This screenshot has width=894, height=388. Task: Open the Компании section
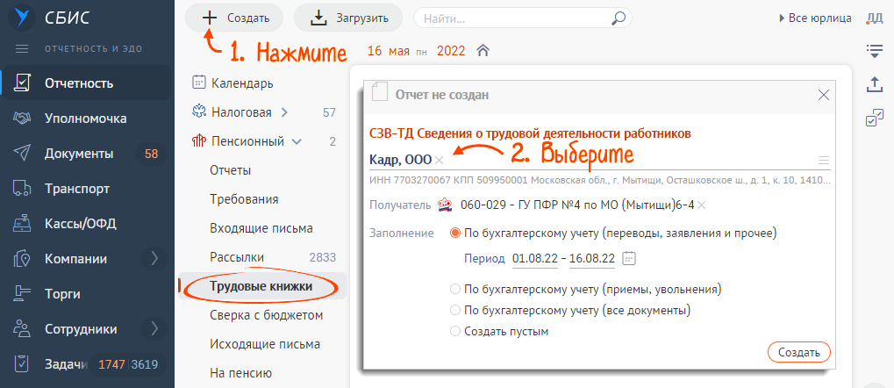click(x=75, y=259)
